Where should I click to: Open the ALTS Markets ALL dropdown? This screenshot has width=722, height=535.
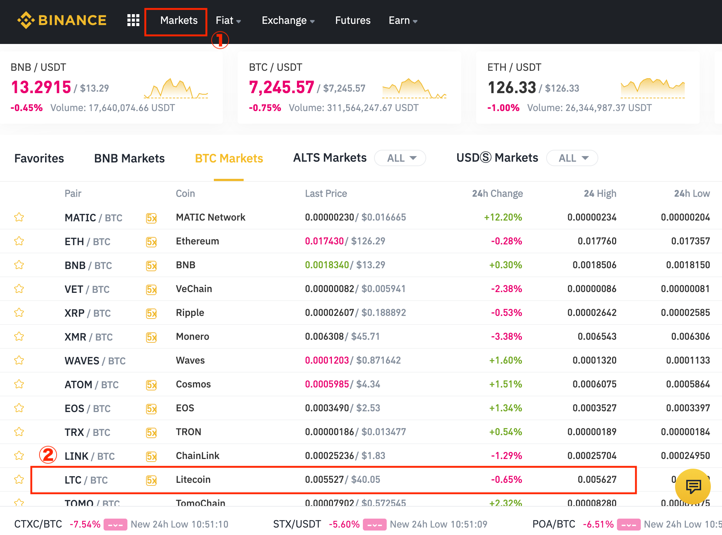[x=400, y=158]
